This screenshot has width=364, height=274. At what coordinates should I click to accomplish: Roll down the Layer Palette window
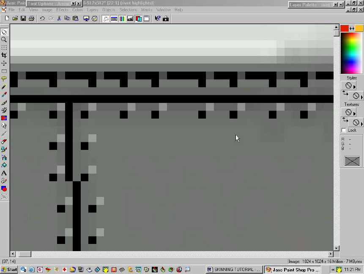335,4
